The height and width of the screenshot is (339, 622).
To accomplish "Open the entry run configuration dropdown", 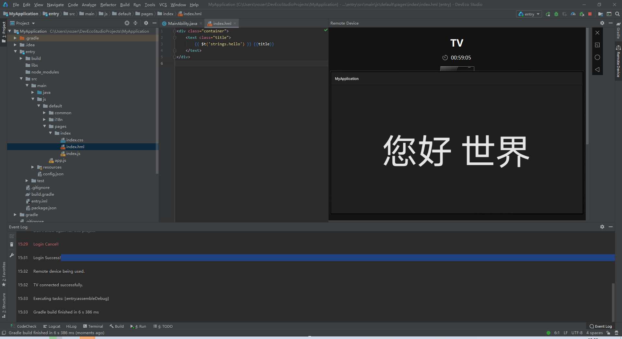I will coord(529,14).
